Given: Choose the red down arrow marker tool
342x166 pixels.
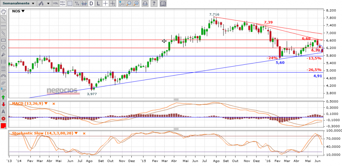Looking at the screenshot, I should [3, 104].
